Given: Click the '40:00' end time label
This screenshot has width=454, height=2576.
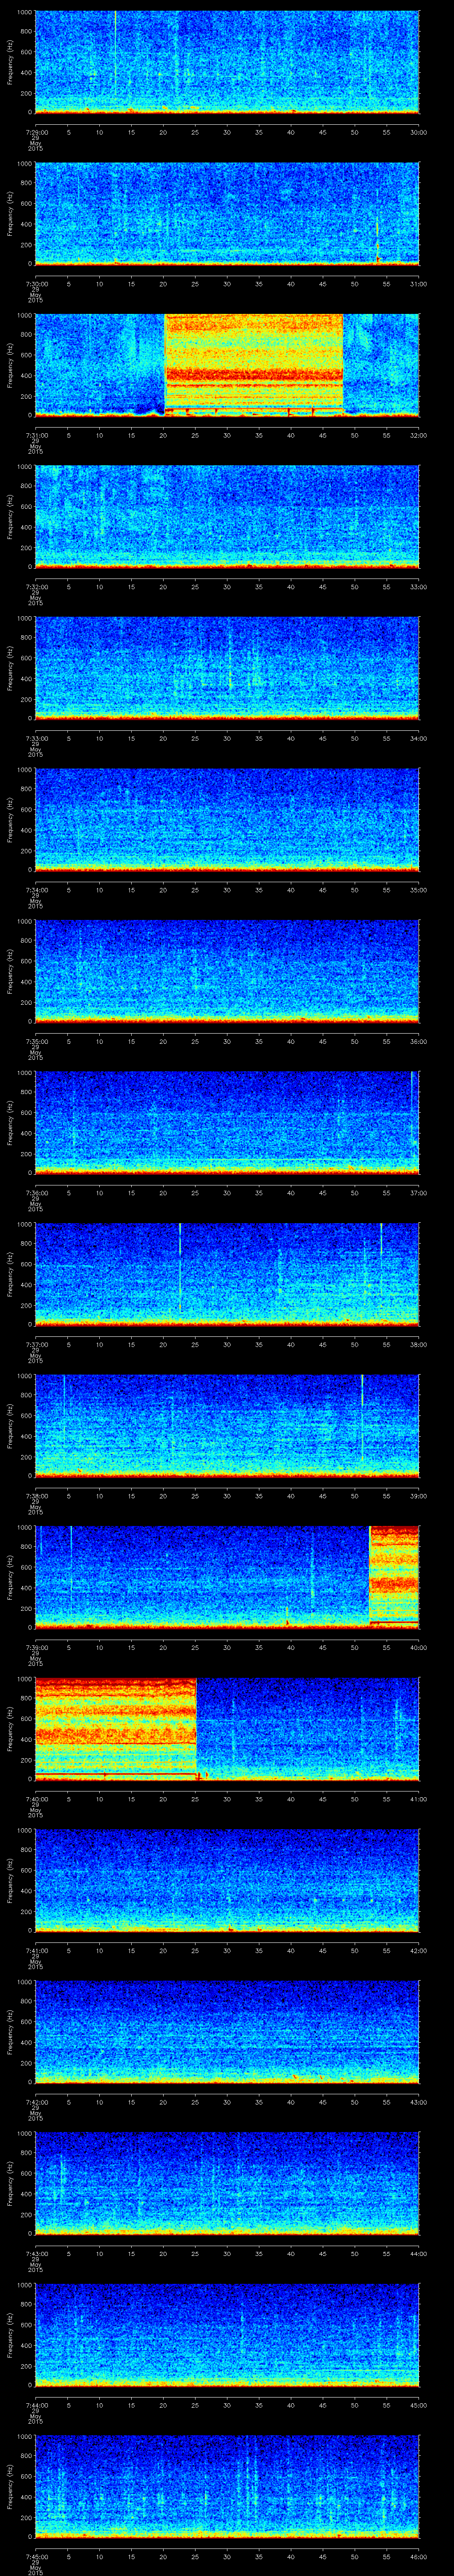Looking at the screenshot, I should pos(419,1647).
